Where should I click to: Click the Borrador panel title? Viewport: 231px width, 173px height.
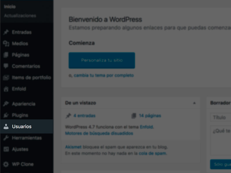[x=220, y=103]
